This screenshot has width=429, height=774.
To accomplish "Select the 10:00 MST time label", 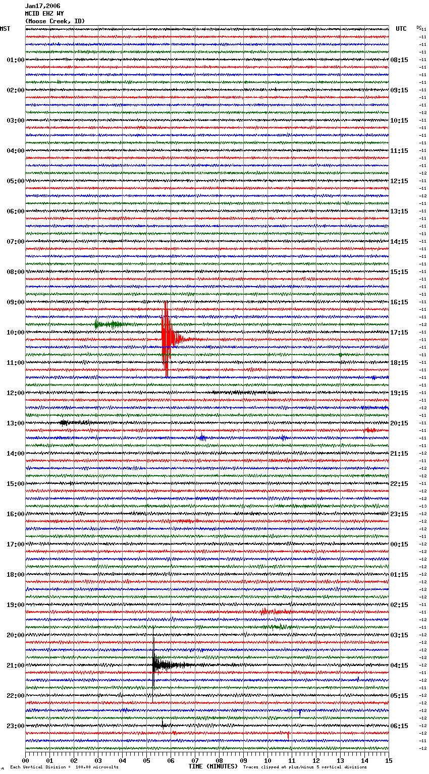I will (15, 333).
